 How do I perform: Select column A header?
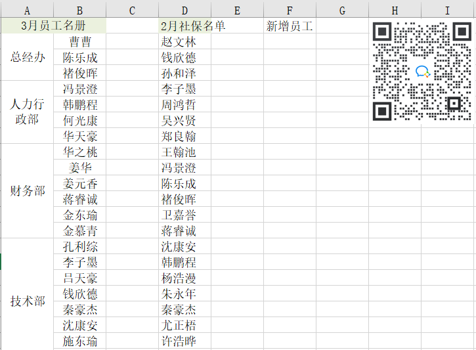click(27, 11)
